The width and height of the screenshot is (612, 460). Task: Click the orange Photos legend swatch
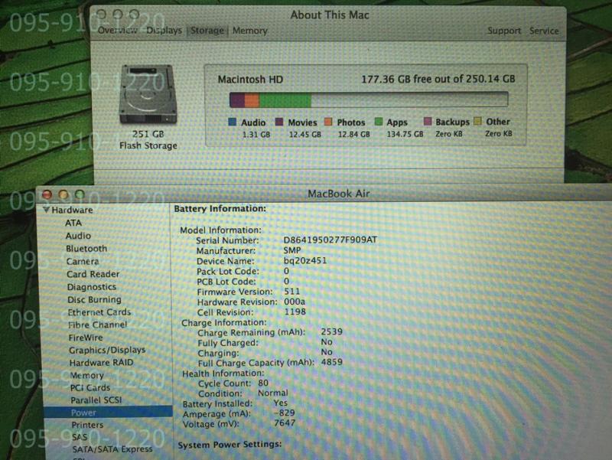tap(328, 122)
